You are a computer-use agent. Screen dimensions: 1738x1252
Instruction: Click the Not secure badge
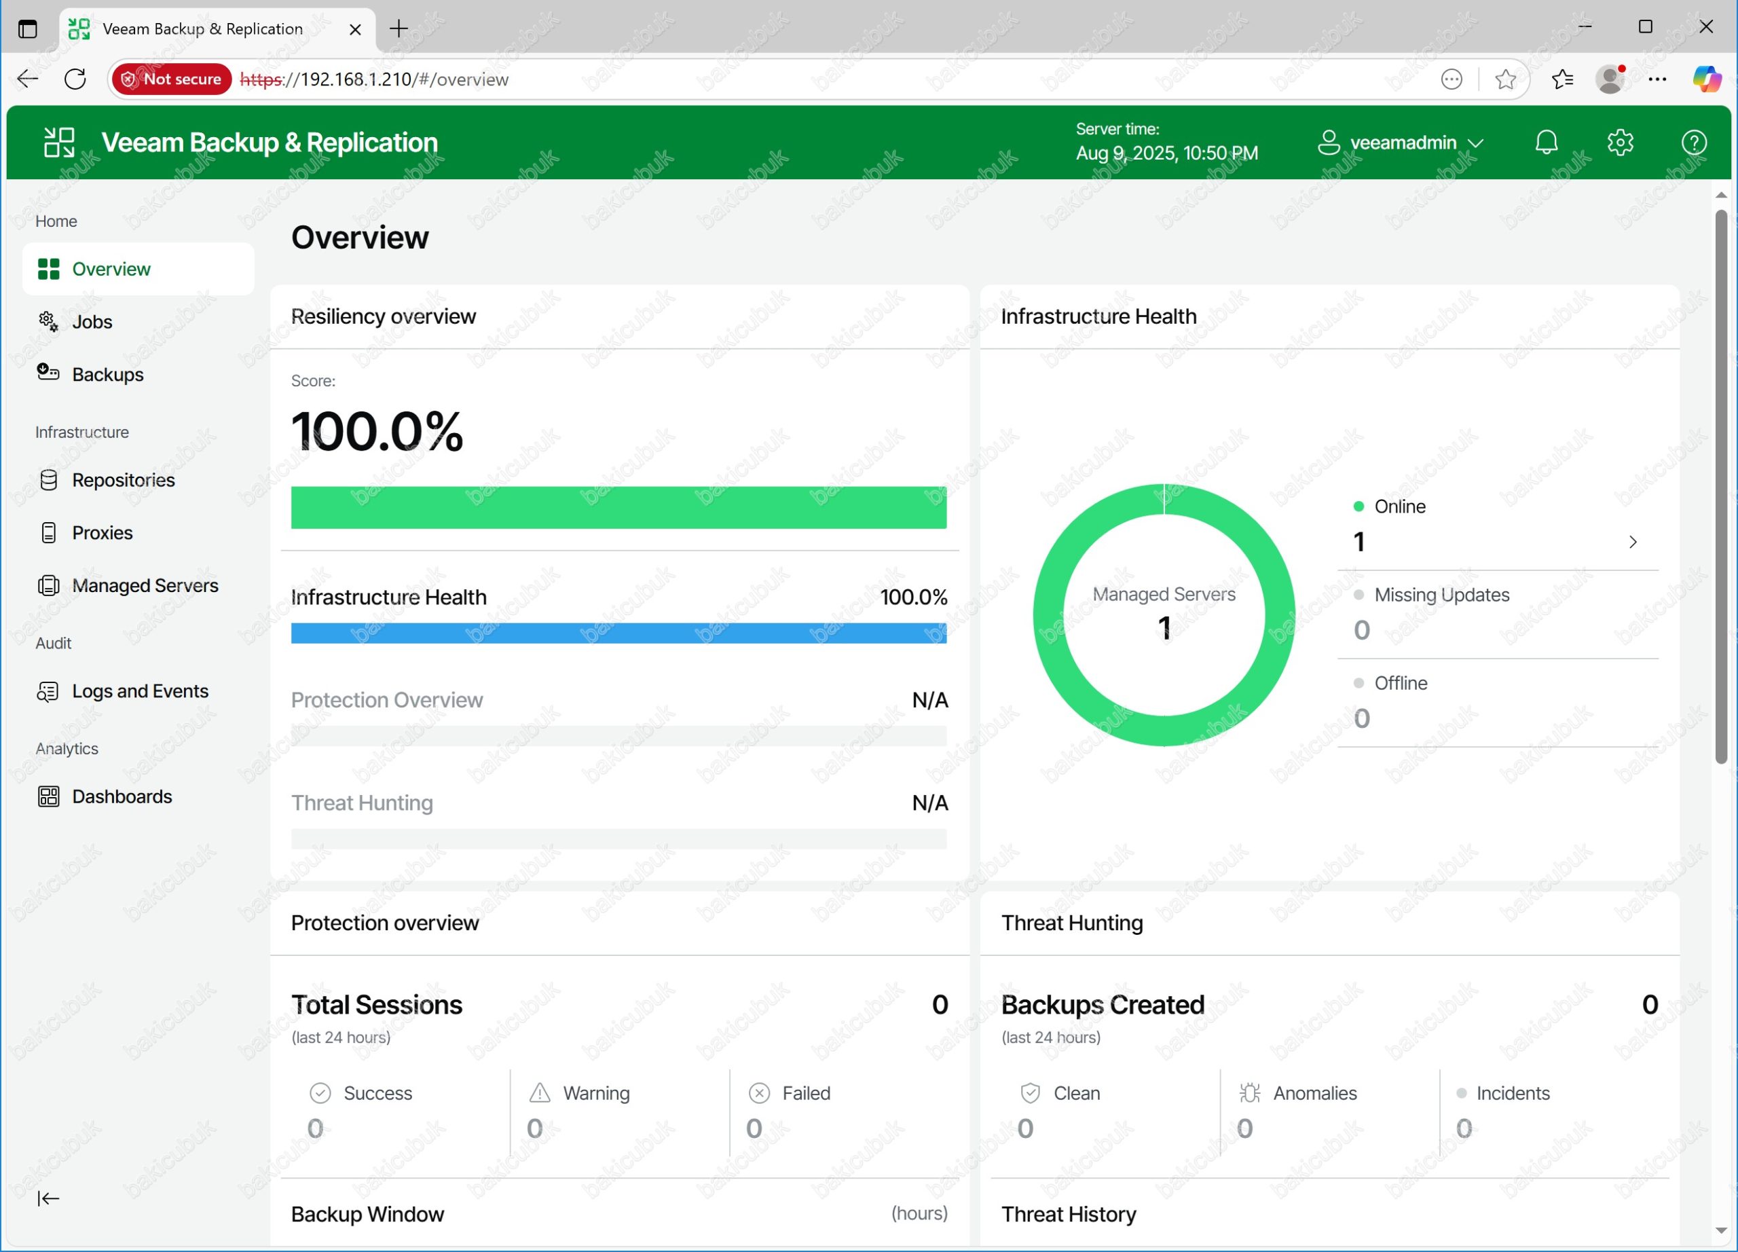click(172, 79)
